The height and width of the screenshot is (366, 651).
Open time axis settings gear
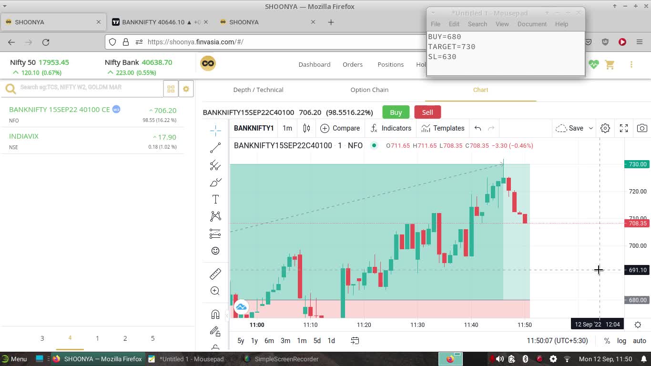(638, 325)
